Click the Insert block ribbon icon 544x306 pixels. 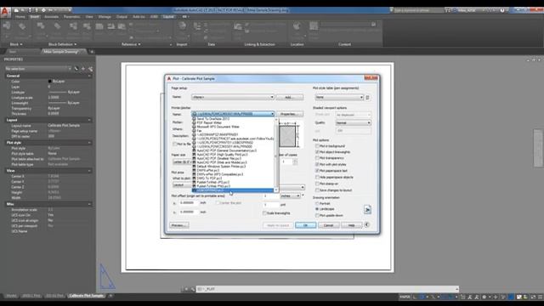click(x=7, y=26)
